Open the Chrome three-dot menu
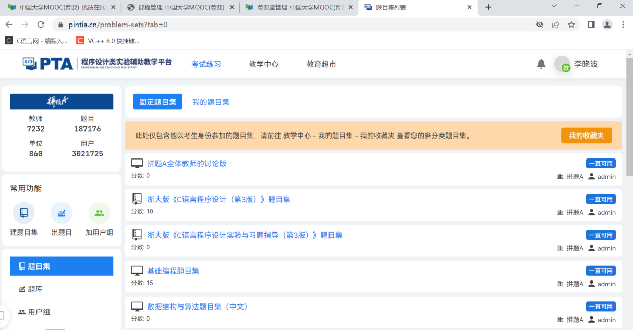Image resolution: width=633 pixels, height=330 pixels. (x=623, y=25)
